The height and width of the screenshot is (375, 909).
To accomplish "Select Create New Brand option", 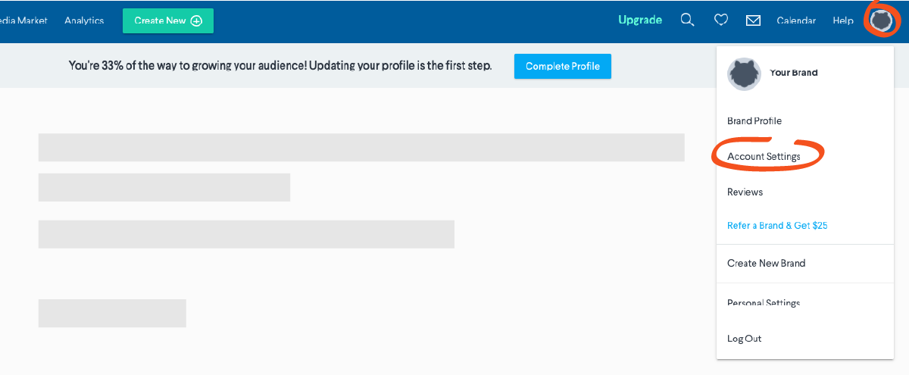I will [766, 264].
